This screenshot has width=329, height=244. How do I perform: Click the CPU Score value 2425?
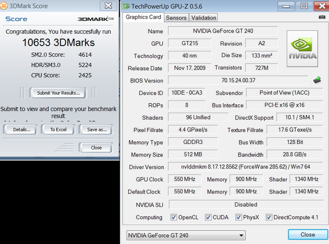[x=85, y=75]
